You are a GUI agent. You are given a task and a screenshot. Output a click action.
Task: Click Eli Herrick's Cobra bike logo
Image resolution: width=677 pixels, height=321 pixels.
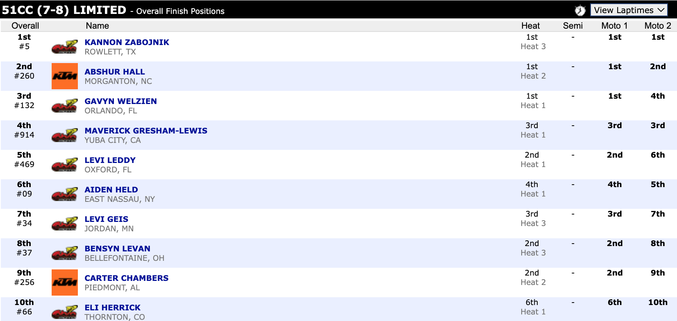[64, 312]
